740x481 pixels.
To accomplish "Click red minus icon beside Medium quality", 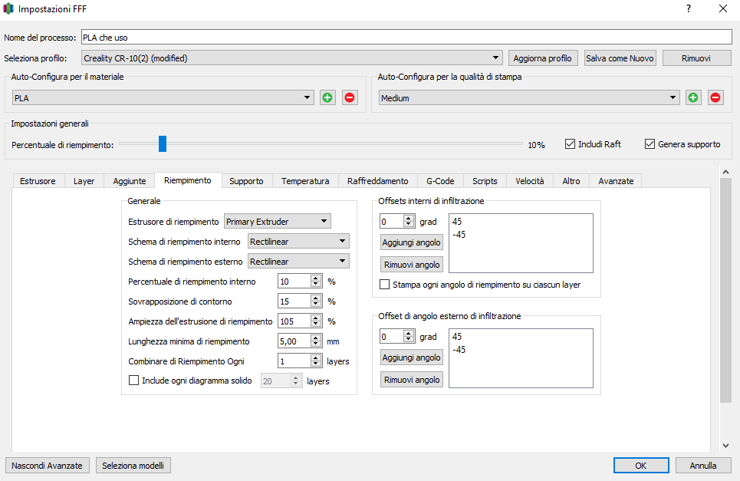I will point(715,97).
